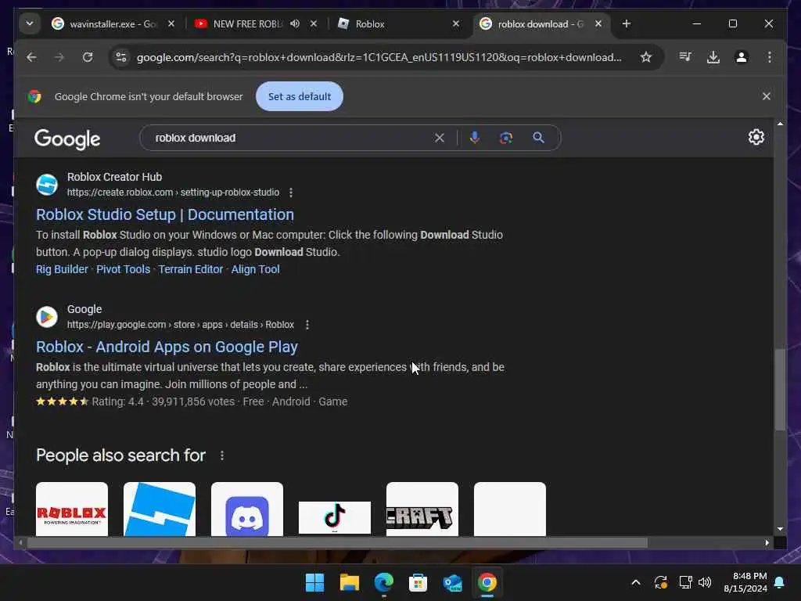This screenshot has height=601, width=801.
Task: Clear the search query
Action: 440,138
